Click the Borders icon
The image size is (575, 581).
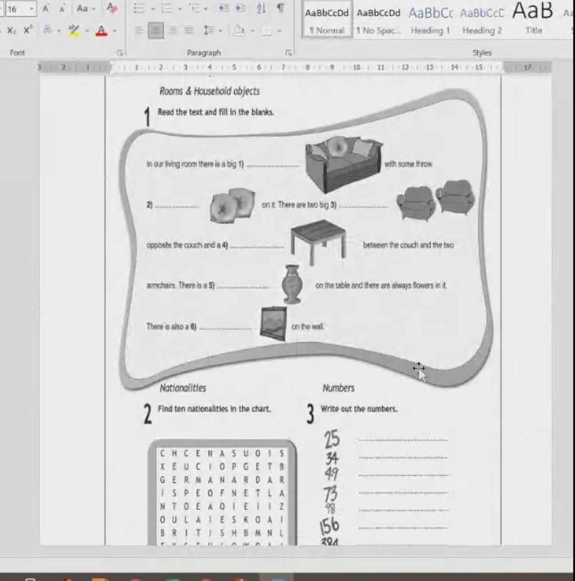click(x=266, y=31)
